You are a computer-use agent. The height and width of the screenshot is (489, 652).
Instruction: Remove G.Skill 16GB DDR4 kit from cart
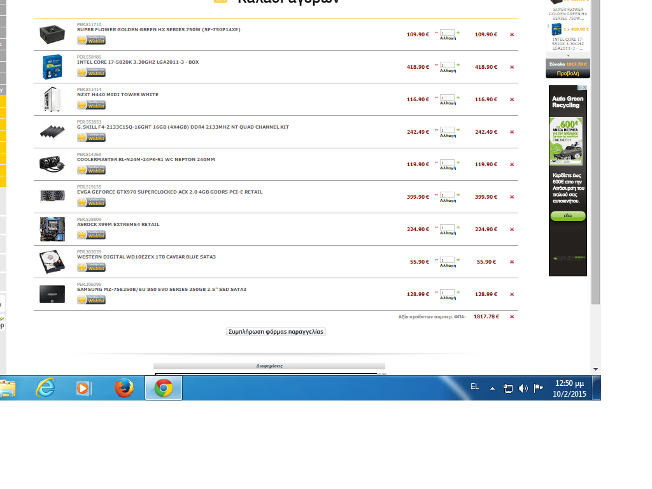point(512,132)
